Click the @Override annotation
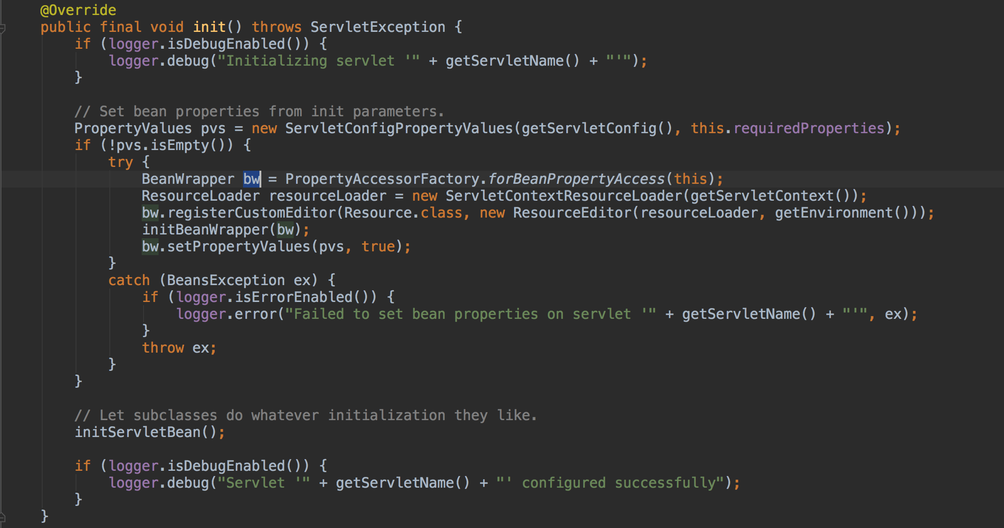This screenshot has height=528, width=1004. pos(78,10)
